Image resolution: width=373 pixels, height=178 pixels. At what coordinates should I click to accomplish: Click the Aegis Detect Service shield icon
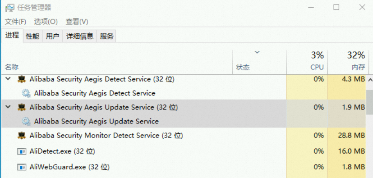[22, 79]
